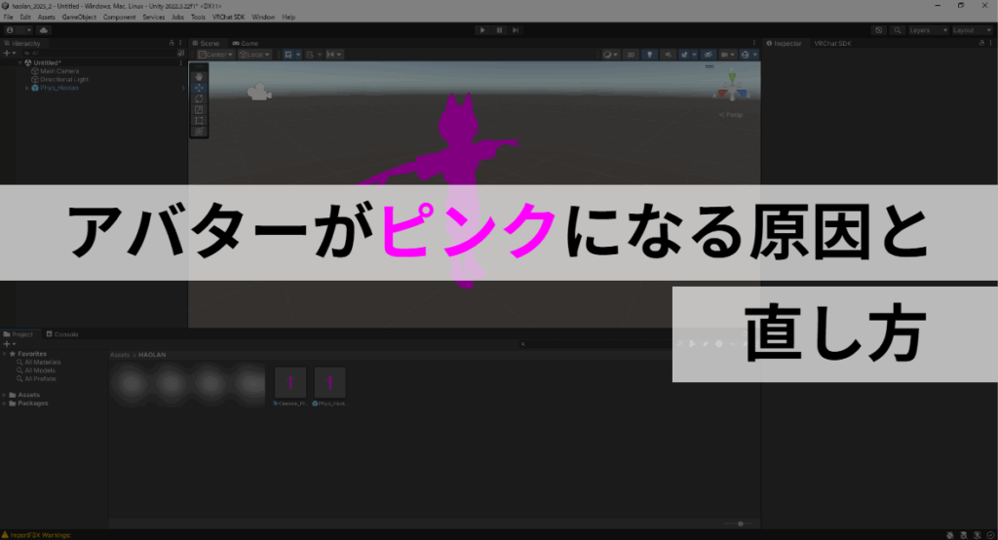
Task: Click Assets in the breadcrumb path
Action: 120,355
